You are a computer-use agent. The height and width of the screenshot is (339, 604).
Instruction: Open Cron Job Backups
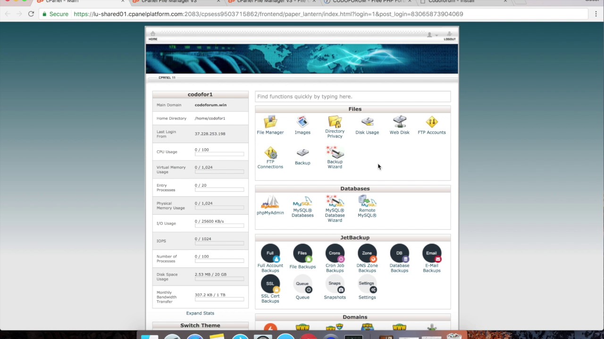click(x=335, y=258)
